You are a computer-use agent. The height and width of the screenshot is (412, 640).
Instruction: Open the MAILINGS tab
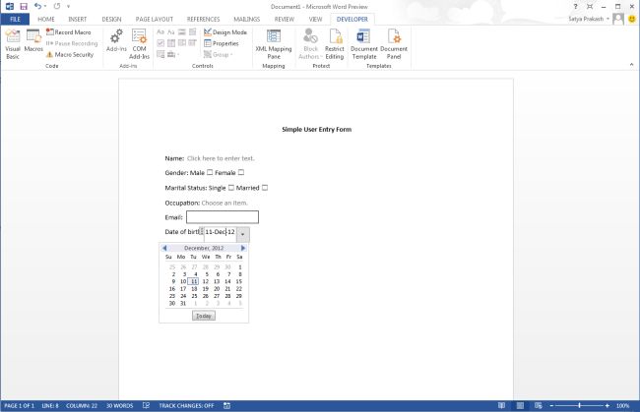(246, 19)
